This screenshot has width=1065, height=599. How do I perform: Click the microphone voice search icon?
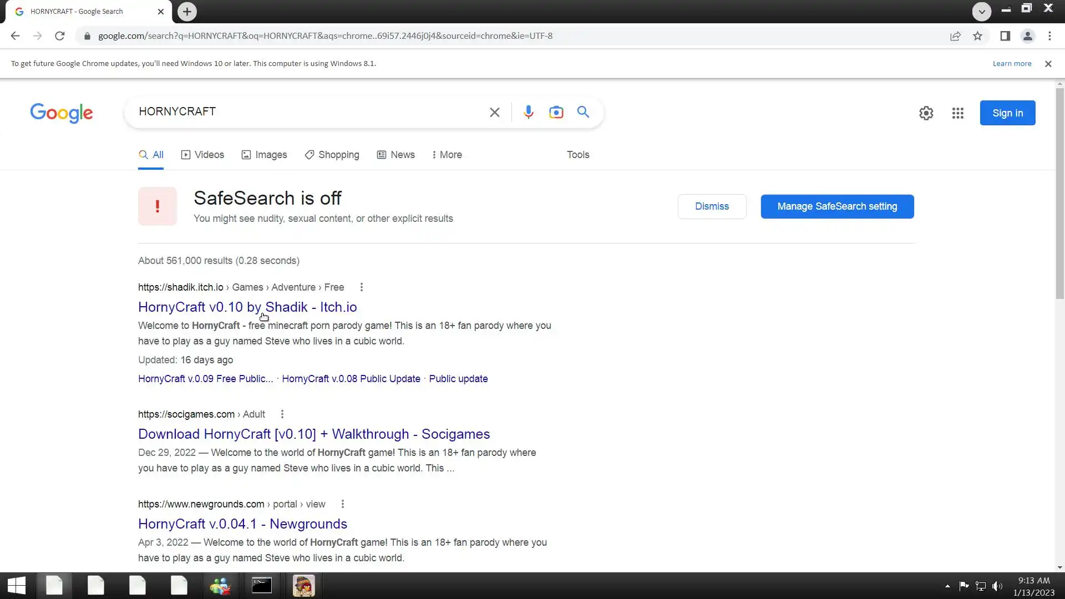pyautogui.click(x=528, y=112)
